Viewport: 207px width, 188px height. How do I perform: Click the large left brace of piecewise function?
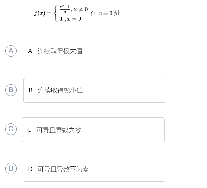click(56, 13)
